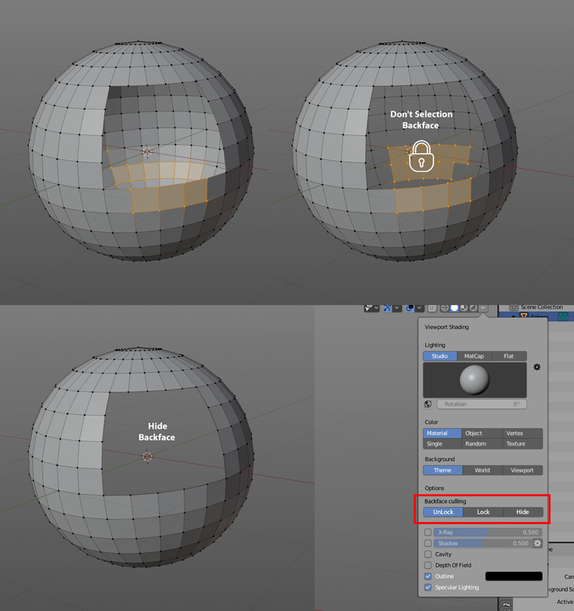Viewport: 574px width, 611px height.
Task: Switch to Material Preview shading mode
Action: click(x=464, y=308)
